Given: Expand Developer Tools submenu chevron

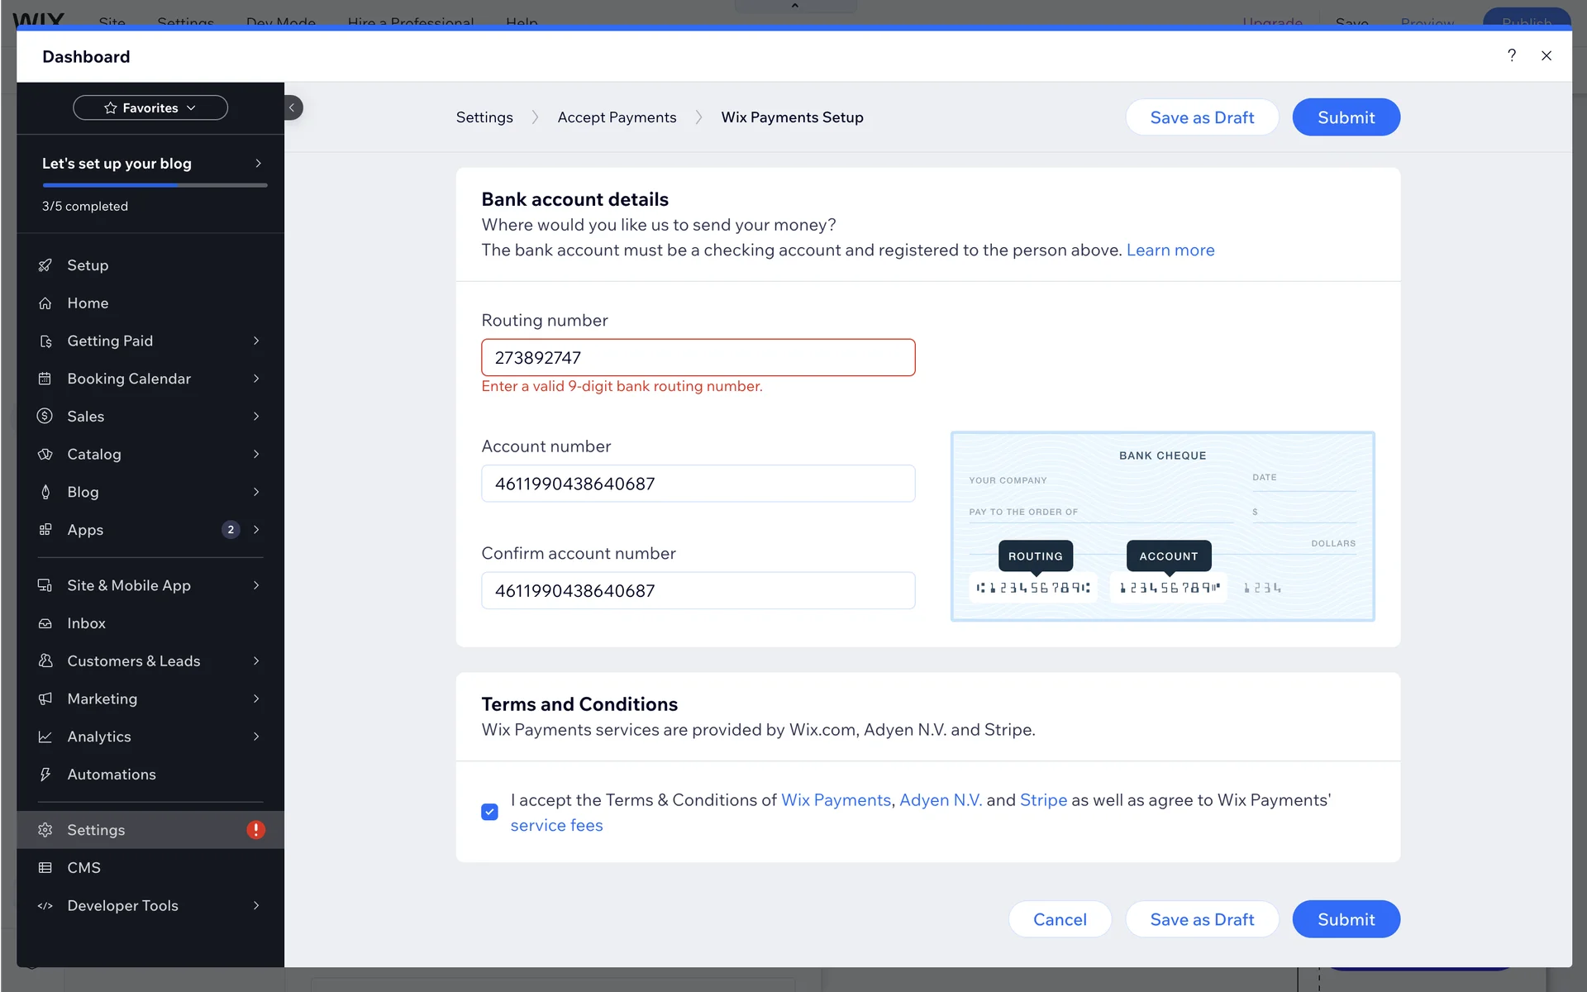Looking at the screenshot, I should pos(256,905).
